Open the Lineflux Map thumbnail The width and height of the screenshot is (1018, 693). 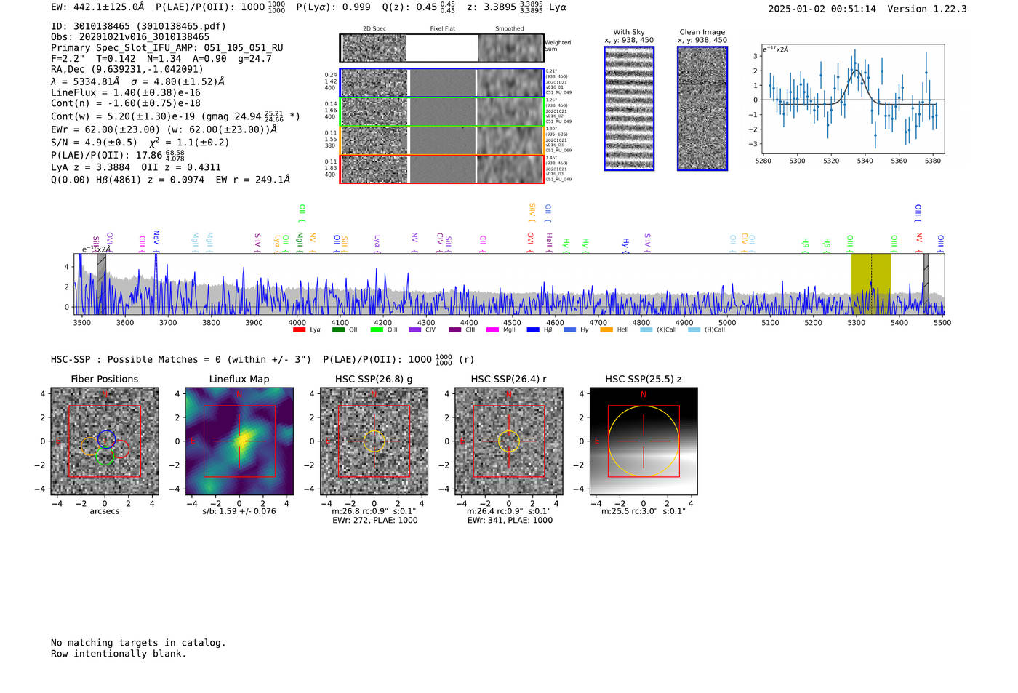point(239,441)
